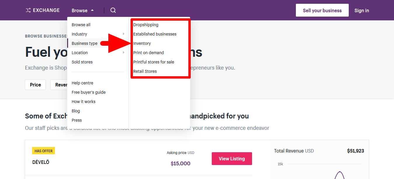Expand the Industry submenu arrow
The width and height of the screenshot is (394, 179).
(x=124, y=34)
